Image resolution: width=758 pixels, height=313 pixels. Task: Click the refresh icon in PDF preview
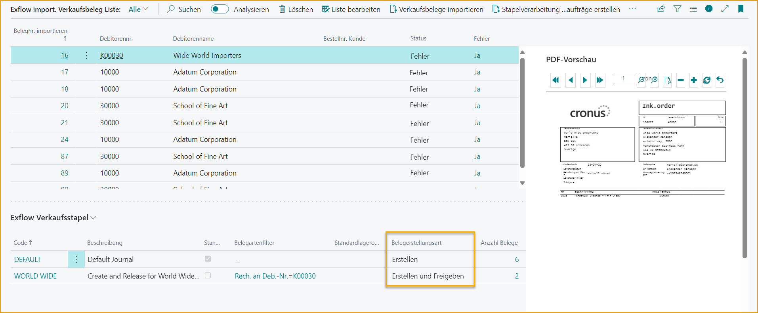(x=706, y=80)
